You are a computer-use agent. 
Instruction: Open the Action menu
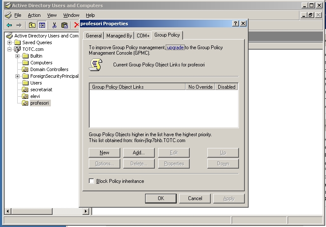pyautogui.click(x=34, y=15)
